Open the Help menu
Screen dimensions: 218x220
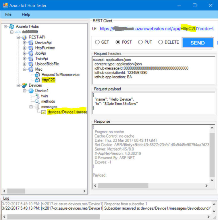pyautogui.click(x=26, y=14)
